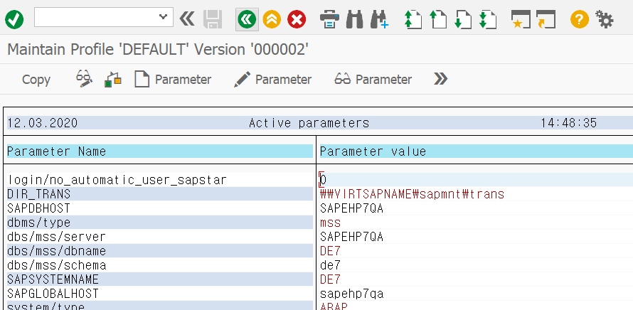Select the dbs/mss/schema parameter name
Image resolution: width=633 pixels, height=310 pixels.
pyautogui.click(x=56, y=265)
